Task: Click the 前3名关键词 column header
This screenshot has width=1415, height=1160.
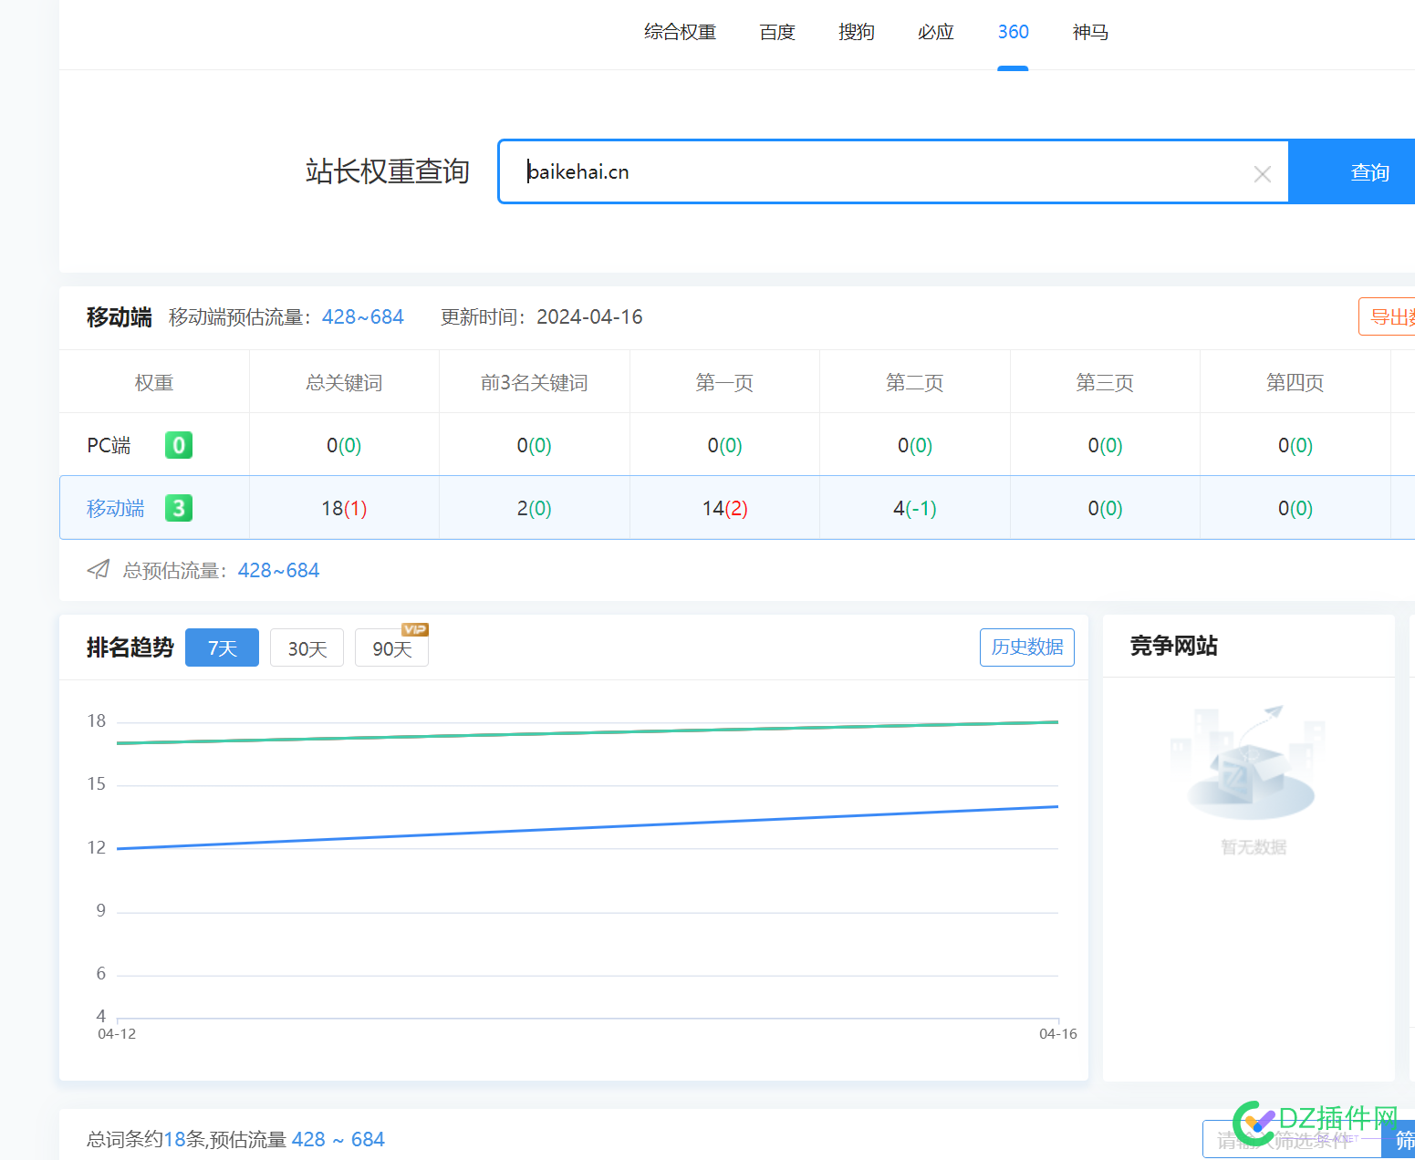Action: 534,382
